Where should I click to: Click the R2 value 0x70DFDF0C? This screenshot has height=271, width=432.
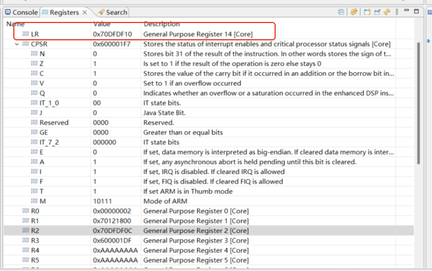coord(112,231)
